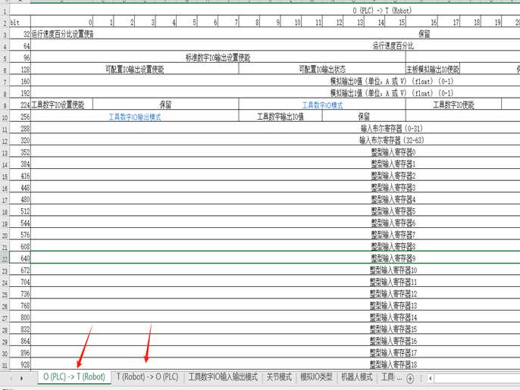Open the 工具数字IO输入输出模式 sheet tab

click(x=223, y=377)
